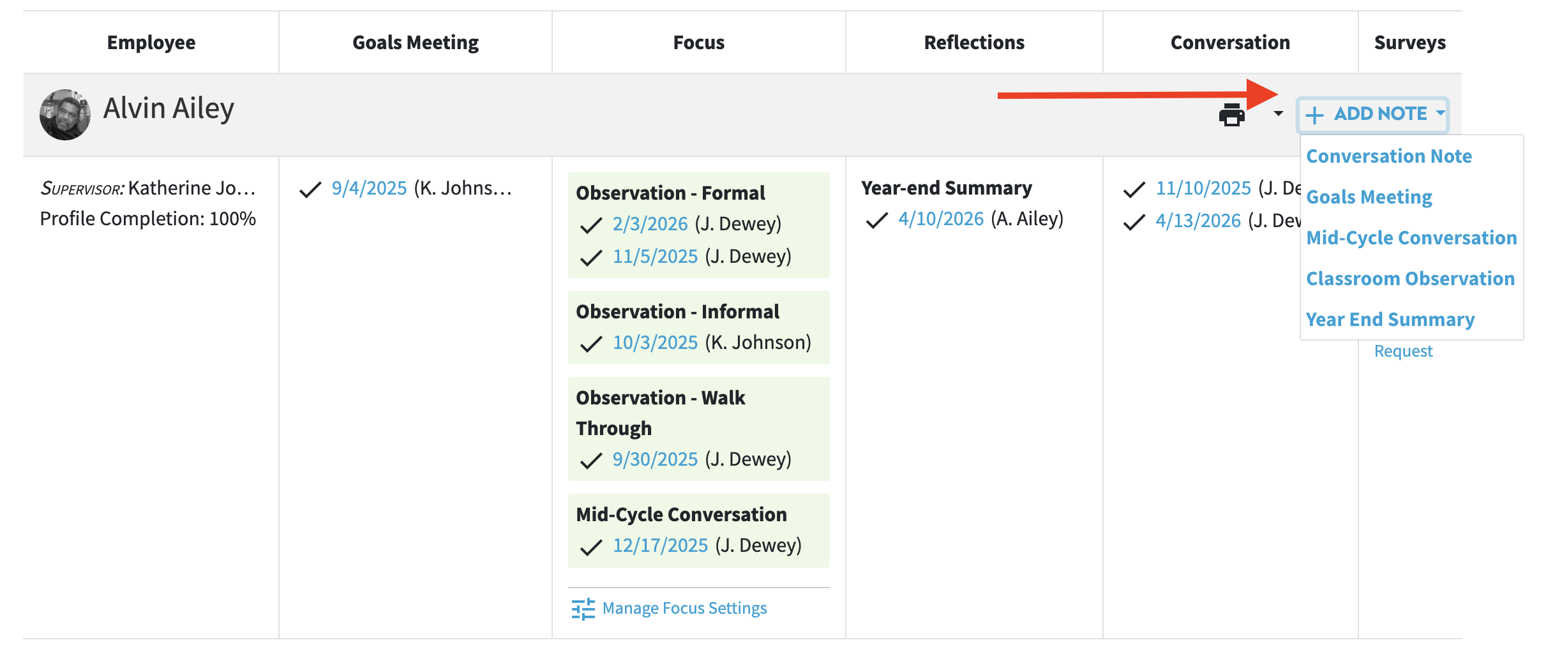Screen dimensions: 1555x652
Task: Click the Manage Focus Settings sliders icon
Action: (583, 609)
